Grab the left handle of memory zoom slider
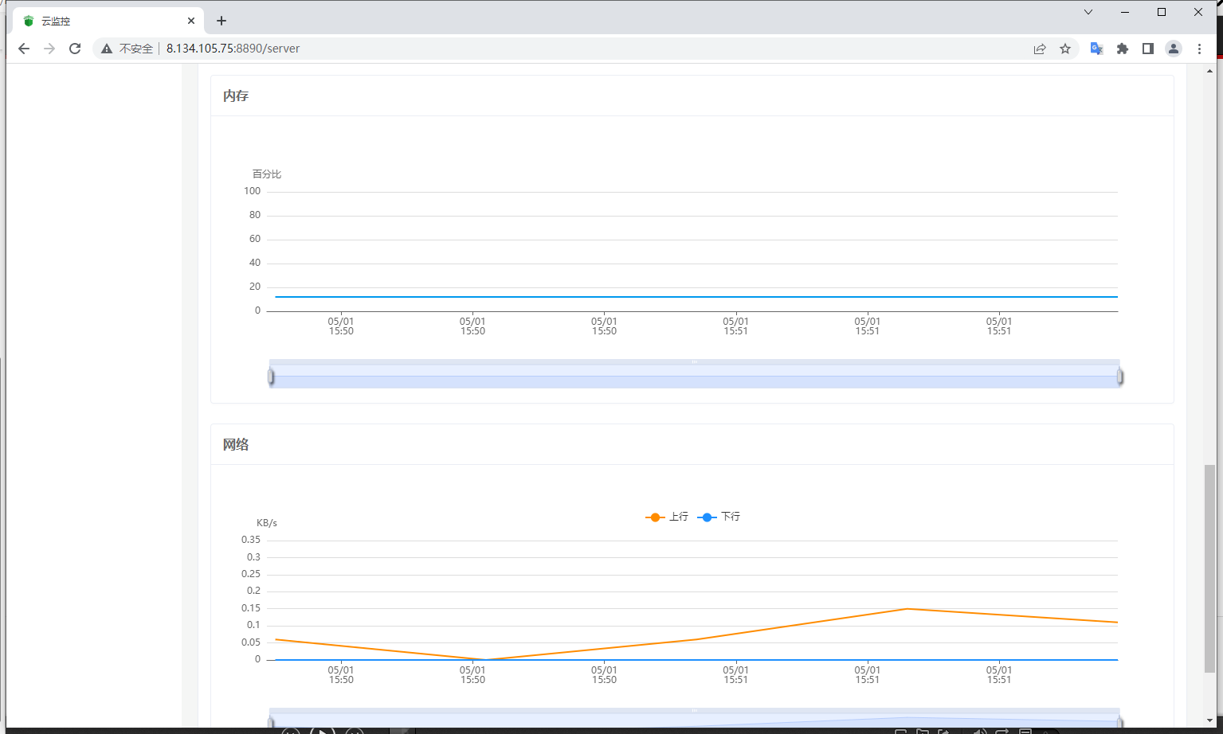This screenshot has width=1223, height=734. tap(271, 377)
